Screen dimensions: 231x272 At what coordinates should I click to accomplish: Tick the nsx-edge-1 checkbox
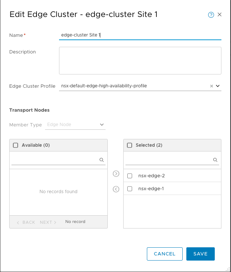[x=130, y=189]
